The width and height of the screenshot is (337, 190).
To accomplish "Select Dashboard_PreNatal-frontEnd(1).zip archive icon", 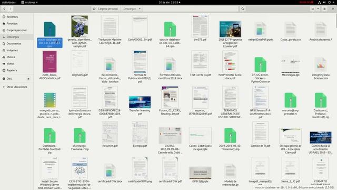I will click(x=321, y=100).
